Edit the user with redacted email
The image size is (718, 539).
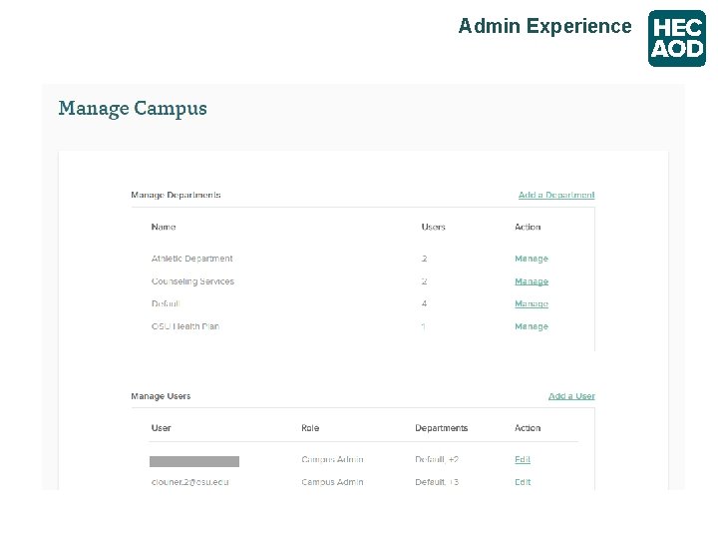[523, 459]
